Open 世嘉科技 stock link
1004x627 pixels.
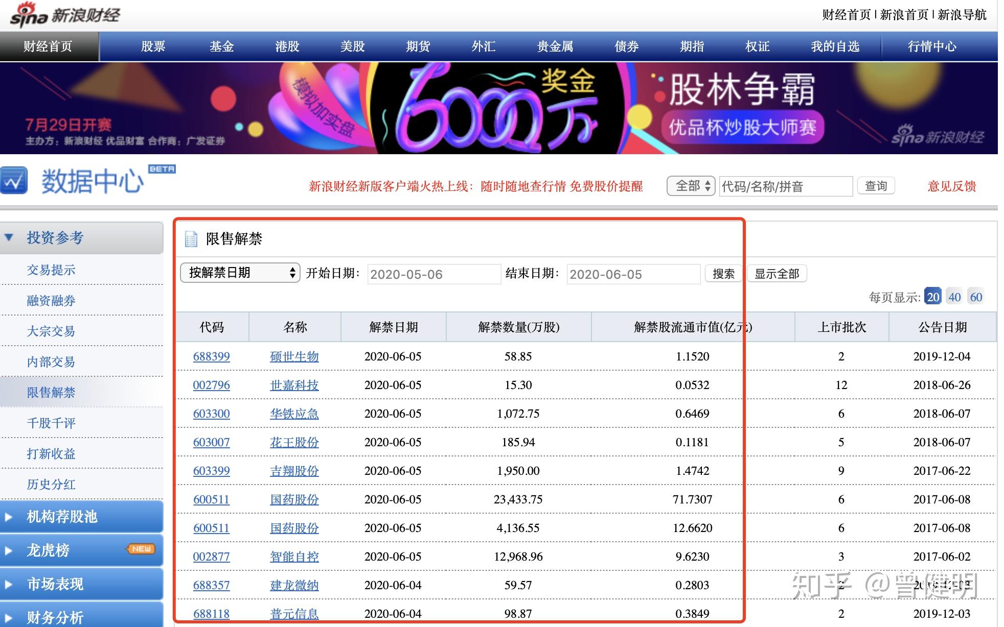294,385
